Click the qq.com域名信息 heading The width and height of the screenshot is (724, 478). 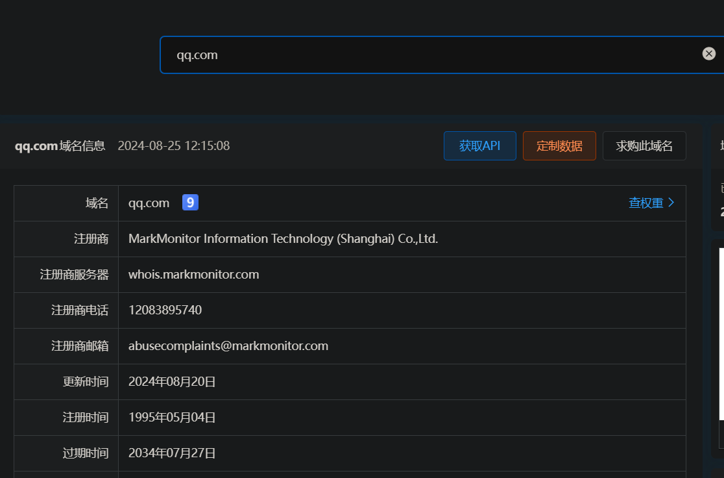[x=60, y=146]
